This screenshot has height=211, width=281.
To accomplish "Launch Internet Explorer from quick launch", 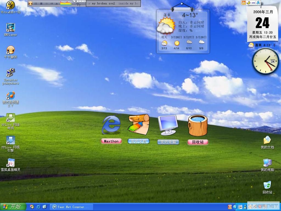I will [x=38, y=207].
